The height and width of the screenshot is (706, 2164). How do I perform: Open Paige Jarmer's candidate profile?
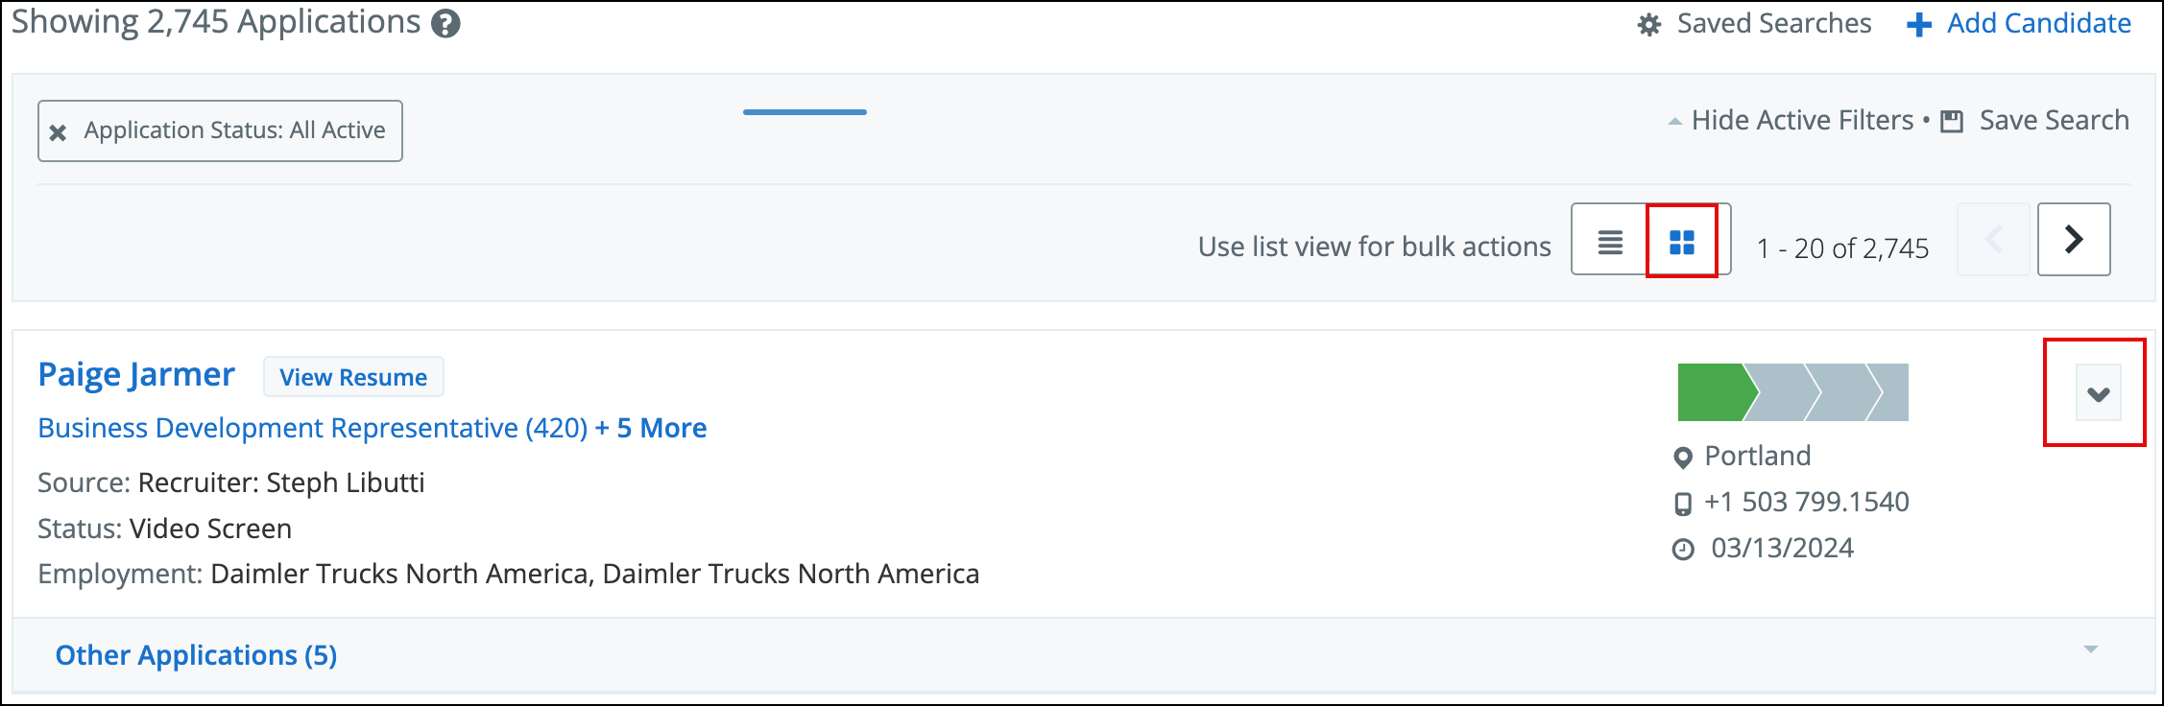pos(136,375)
